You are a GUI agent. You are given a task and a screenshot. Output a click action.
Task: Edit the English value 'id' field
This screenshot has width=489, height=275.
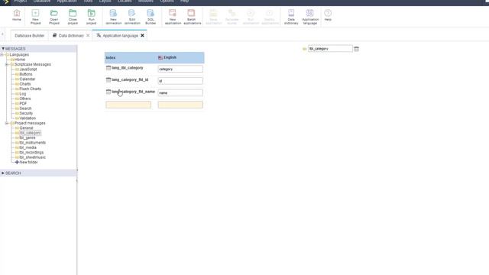point(180,81)
